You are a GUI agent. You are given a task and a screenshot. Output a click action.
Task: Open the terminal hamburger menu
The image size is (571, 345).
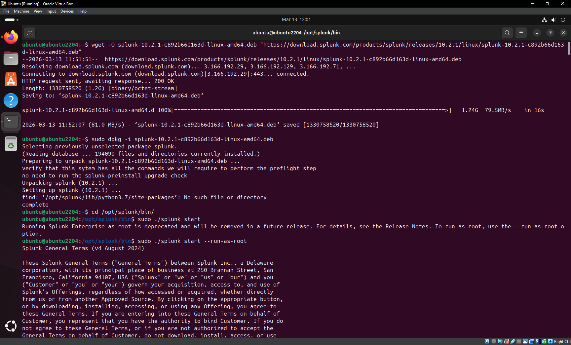[x=521, y=33]
